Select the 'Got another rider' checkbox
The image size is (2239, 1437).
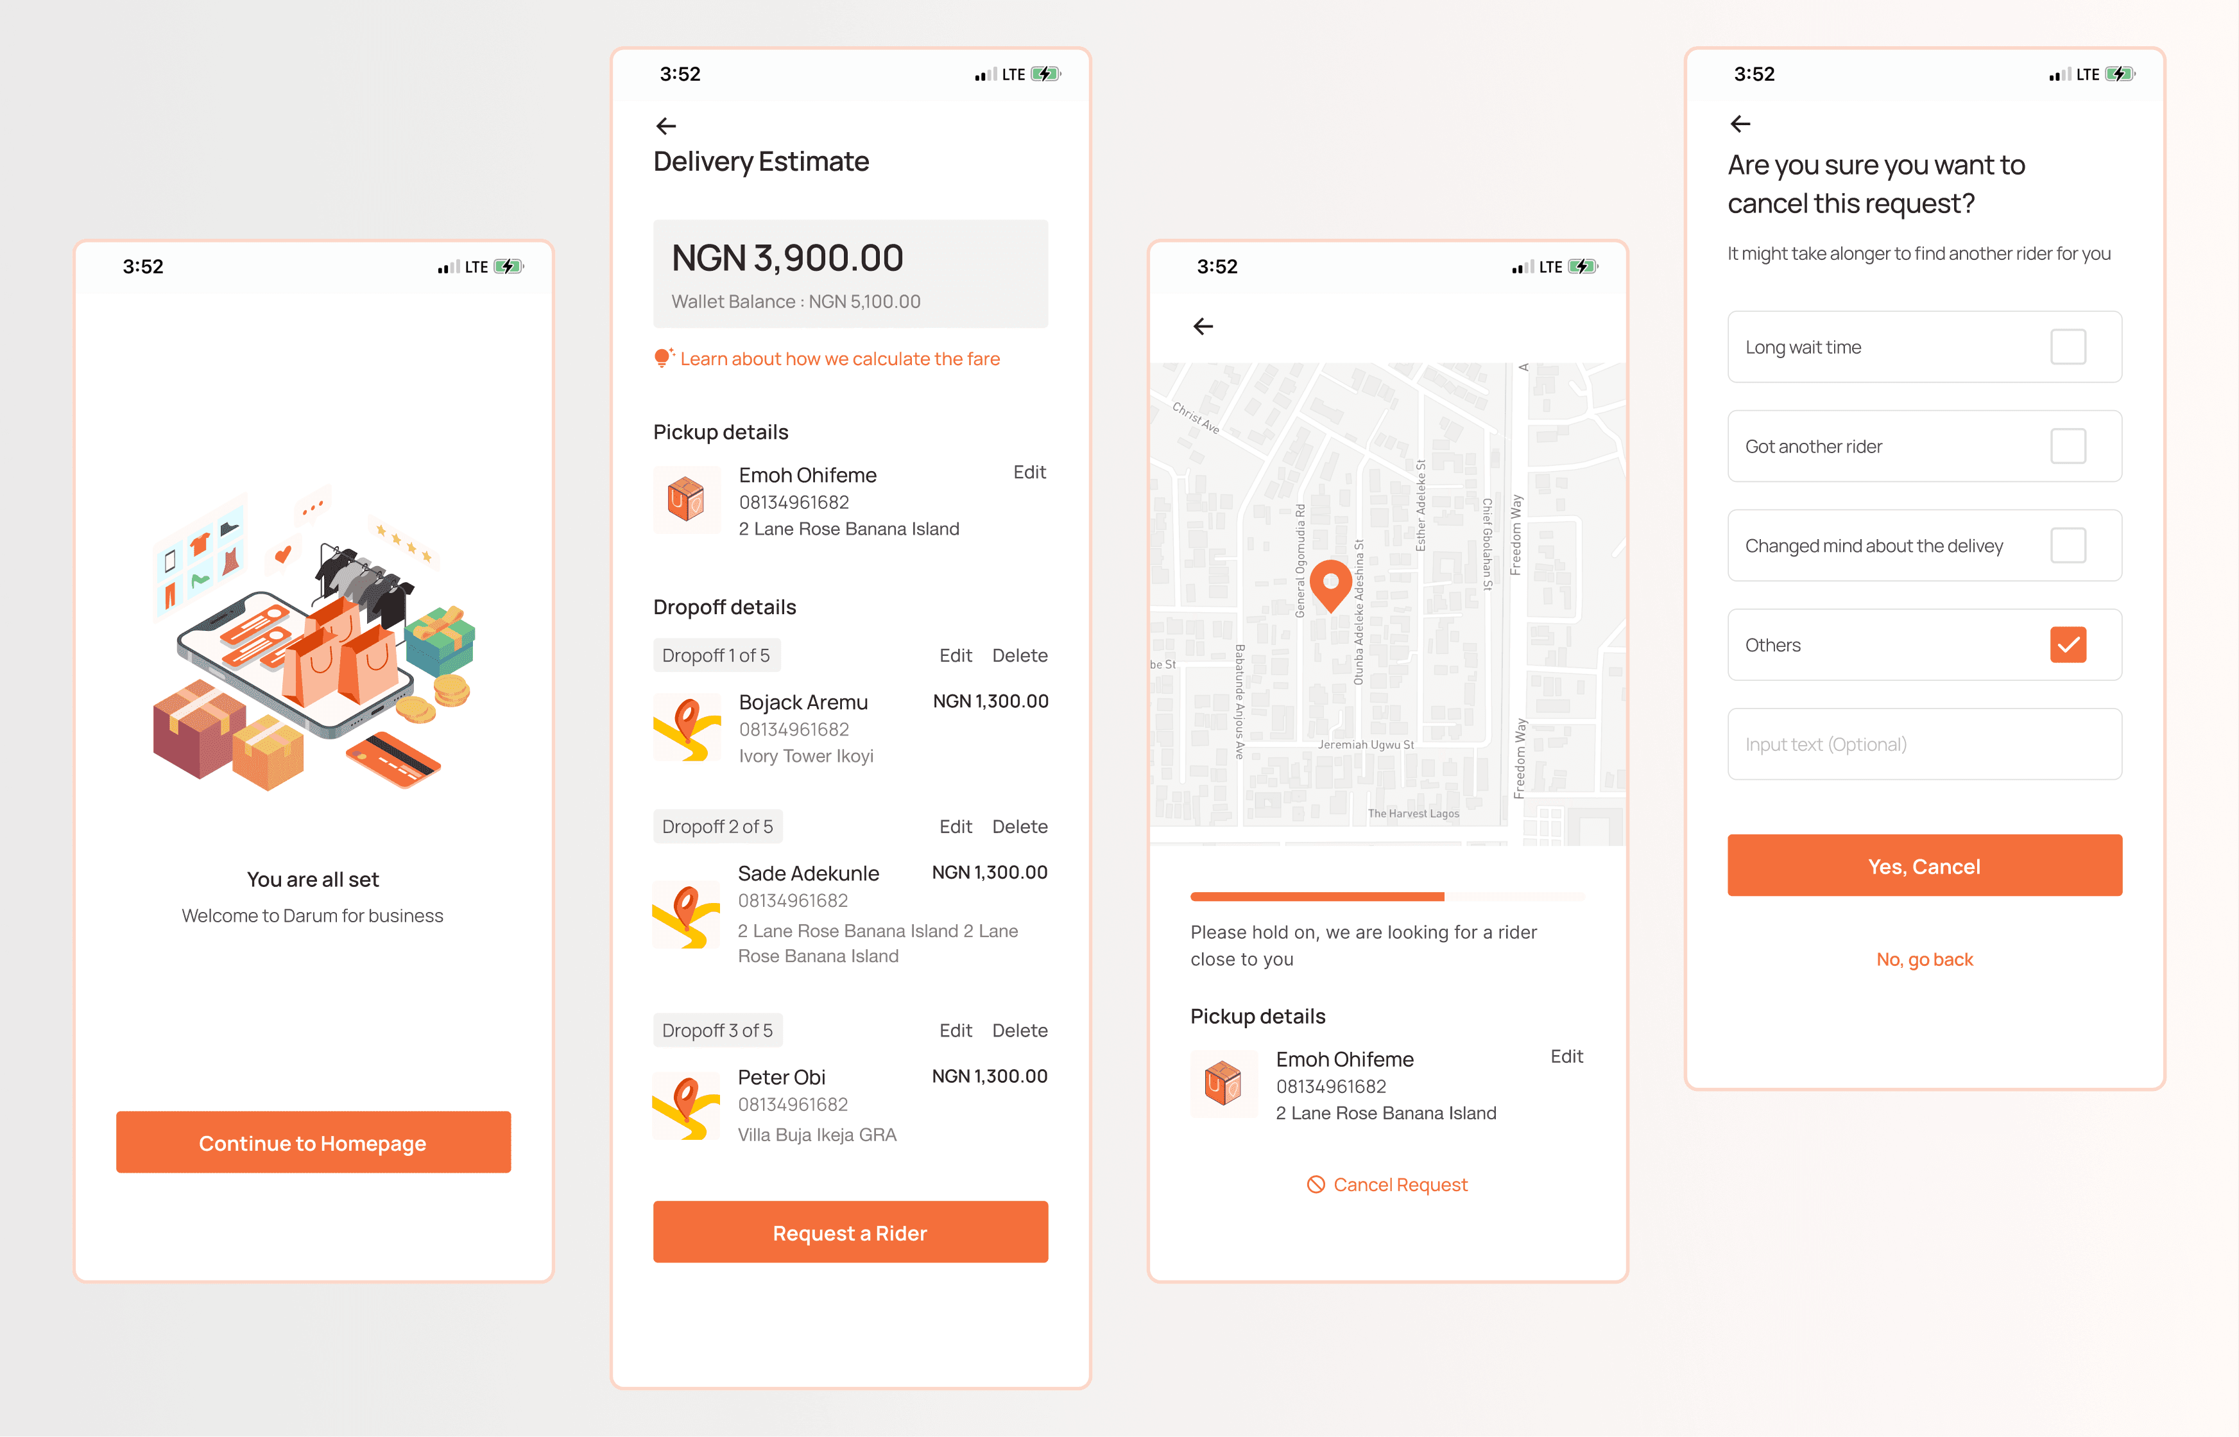tap(2071, 446)
